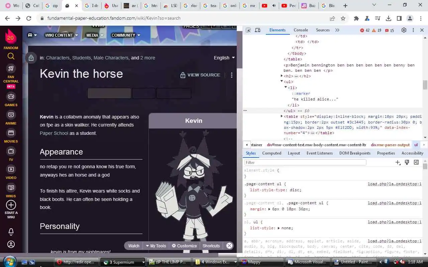Expand the COMMUNITY menu
Image resolution: width=428 pixels, height=267 pixels.
[x=126, y=35]
